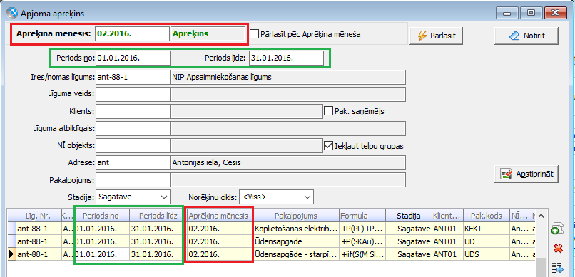Viewport: 575px width, 277px height.
Task: Click the Līguma veids code field
Action: (x=133, y=94)
